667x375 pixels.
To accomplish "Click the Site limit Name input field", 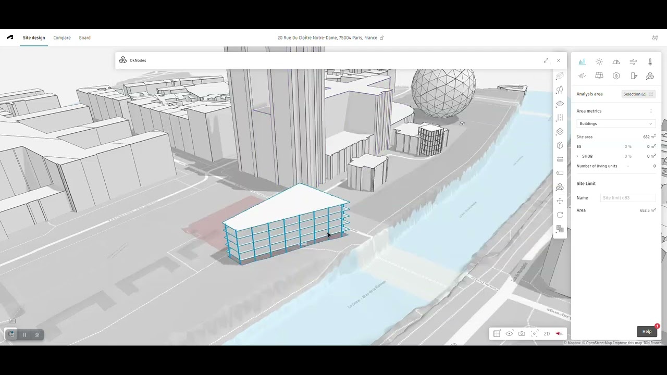I will pyautogui.click(x=628, y=198).
